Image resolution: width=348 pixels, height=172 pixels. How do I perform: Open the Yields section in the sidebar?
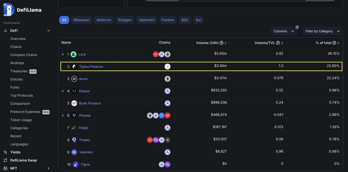coord(15,152)
